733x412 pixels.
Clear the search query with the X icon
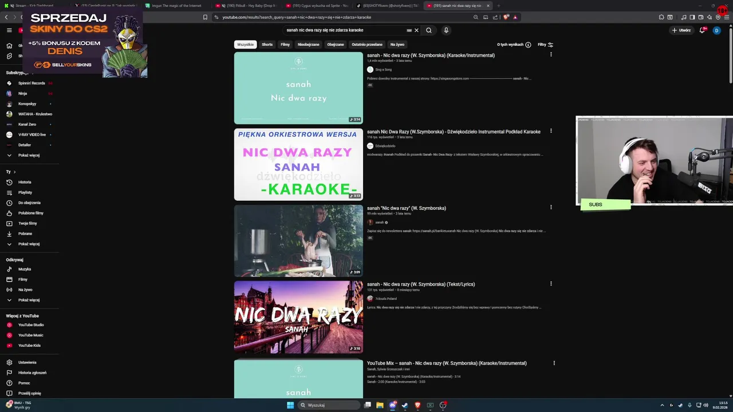[x=416, y=30]
